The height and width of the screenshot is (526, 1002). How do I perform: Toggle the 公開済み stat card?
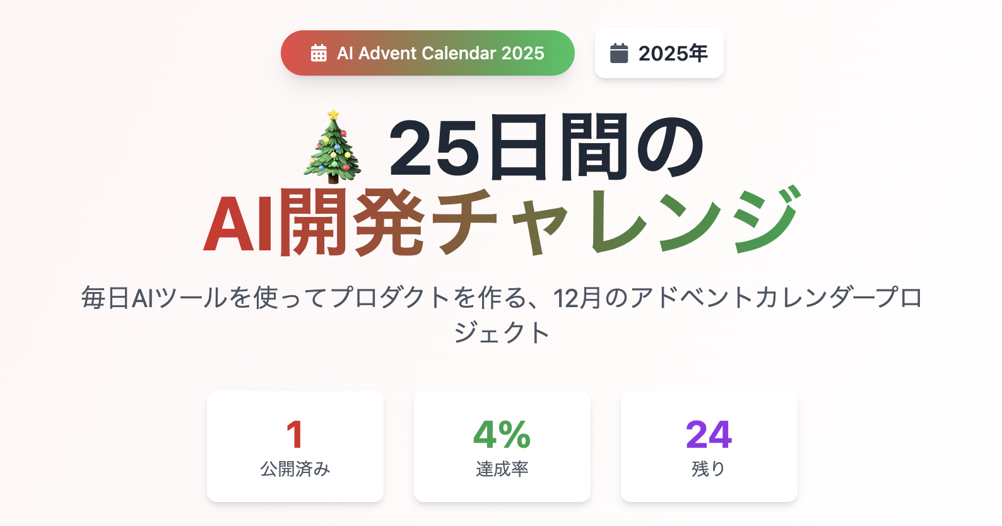295,447
